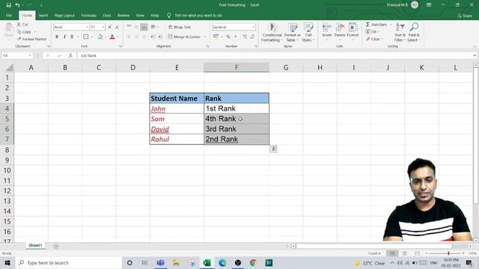Viewport: 479px width, 269px height.
Task: Click the Insert Function fx icon
Action: [x=70, y=55]
